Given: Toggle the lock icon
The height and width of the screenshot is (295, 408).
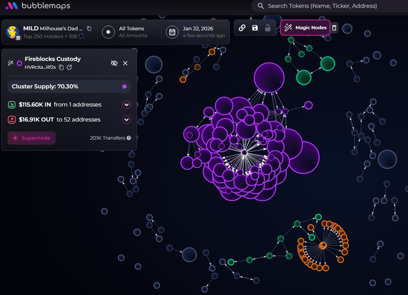Looking at the screenshot, I should [268, 28].
